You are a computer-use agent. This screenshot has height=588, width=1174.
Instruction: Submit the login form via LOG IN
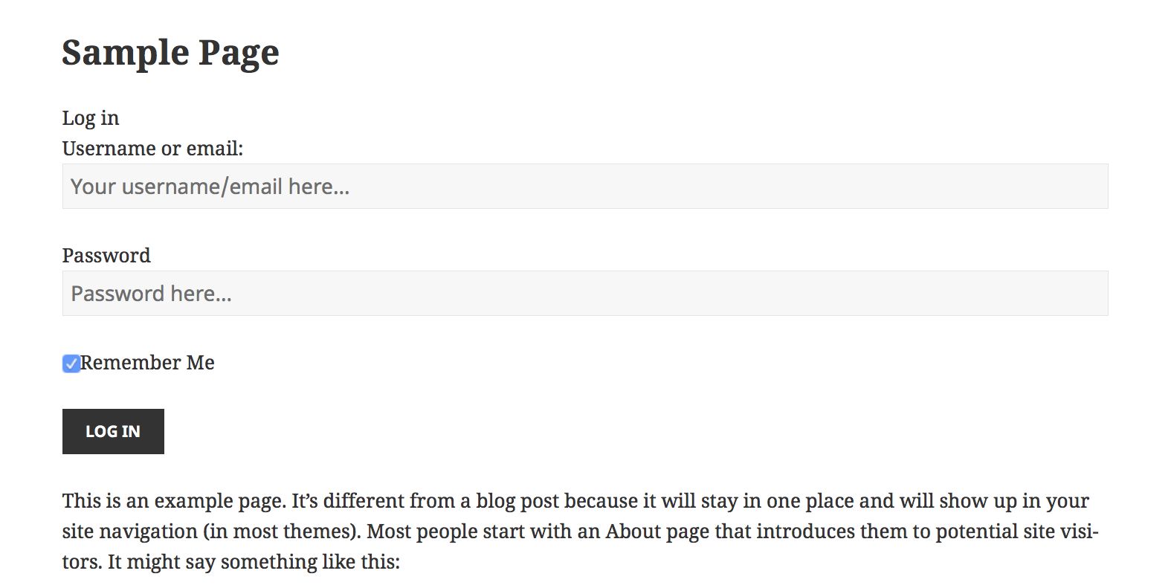pyautogui.click(x=113, y=431)
